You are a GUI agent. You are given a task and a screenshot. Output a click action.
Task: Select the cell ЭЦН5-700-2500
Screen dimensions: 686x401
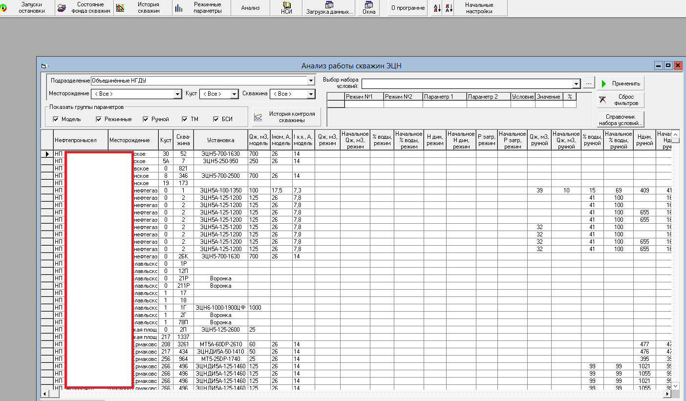(220, 176)
